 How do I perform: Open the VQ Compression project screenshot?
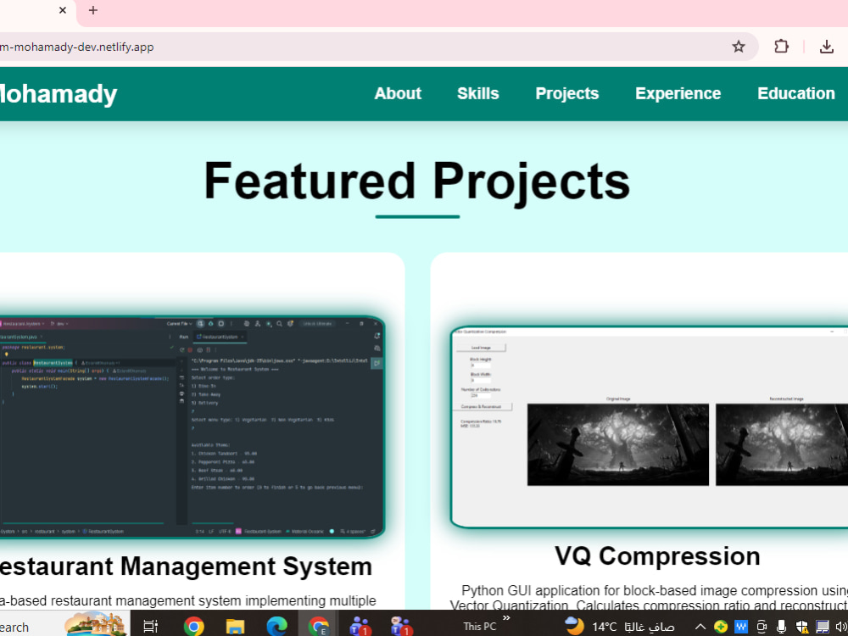(x=649, y=427)
